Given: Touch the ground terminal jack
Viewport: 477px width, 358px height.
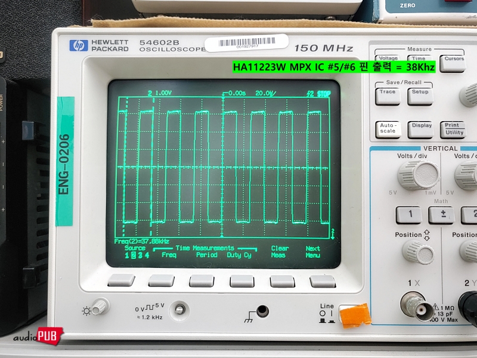Looking at the screenshot, I should coord(262,311).
